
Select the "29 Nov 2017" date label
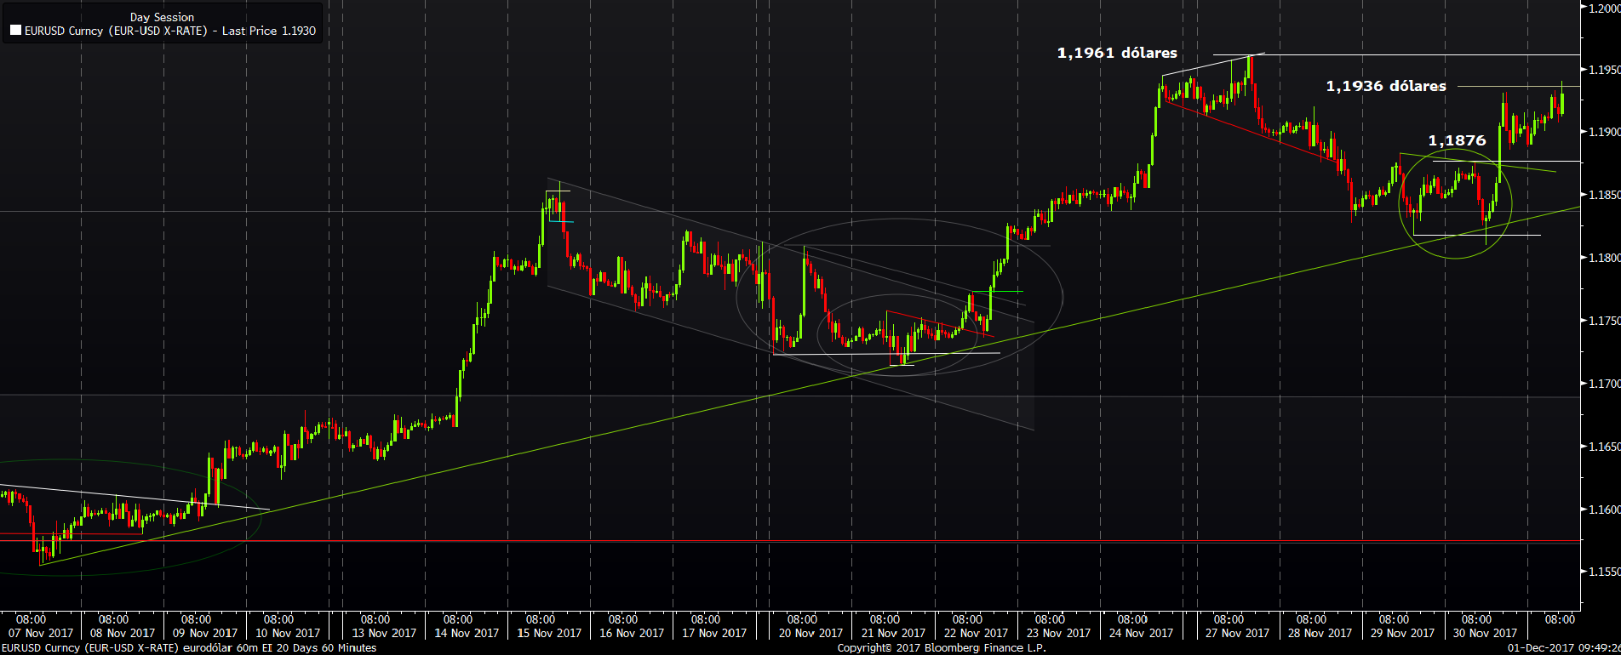[x=1402, y=633]
